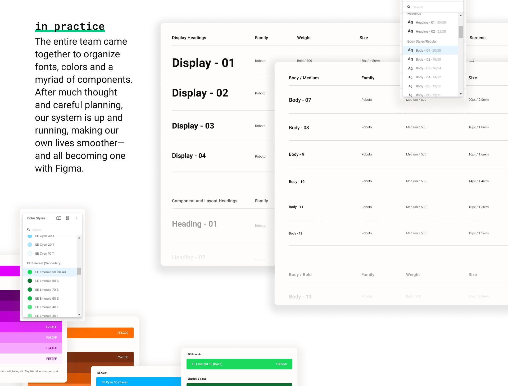Click the green EE Emerald 50 (Base) 19D95C bar

tap(239, 364)
